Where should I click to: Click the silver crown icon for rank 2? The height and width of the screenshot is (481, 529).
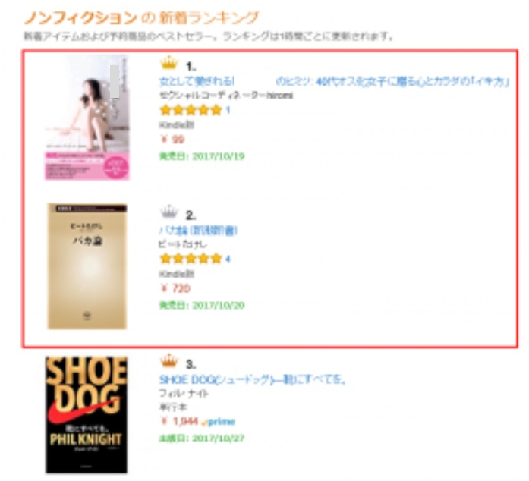[168, 212]
